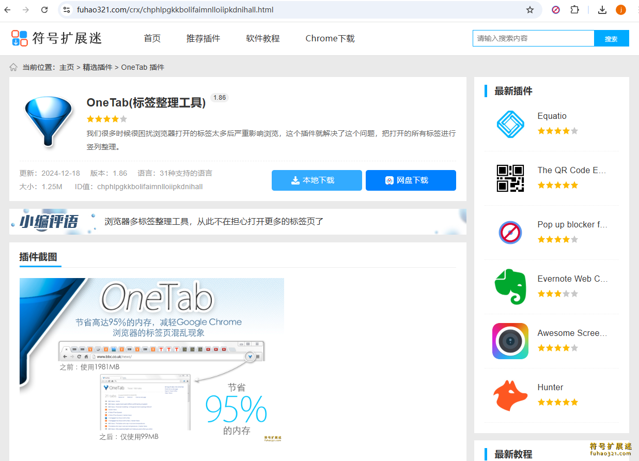Click the 最新教程 sidebar heading
The width and height of the screenshot is (639, 461).
(513, 454)
